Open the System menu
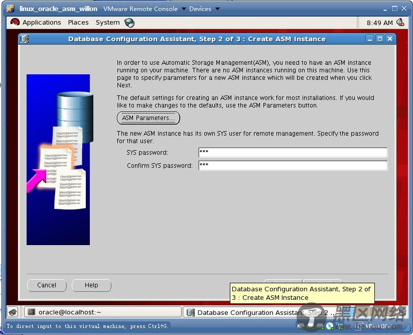This screenshot has width=413, height=335. pos(107,23)
